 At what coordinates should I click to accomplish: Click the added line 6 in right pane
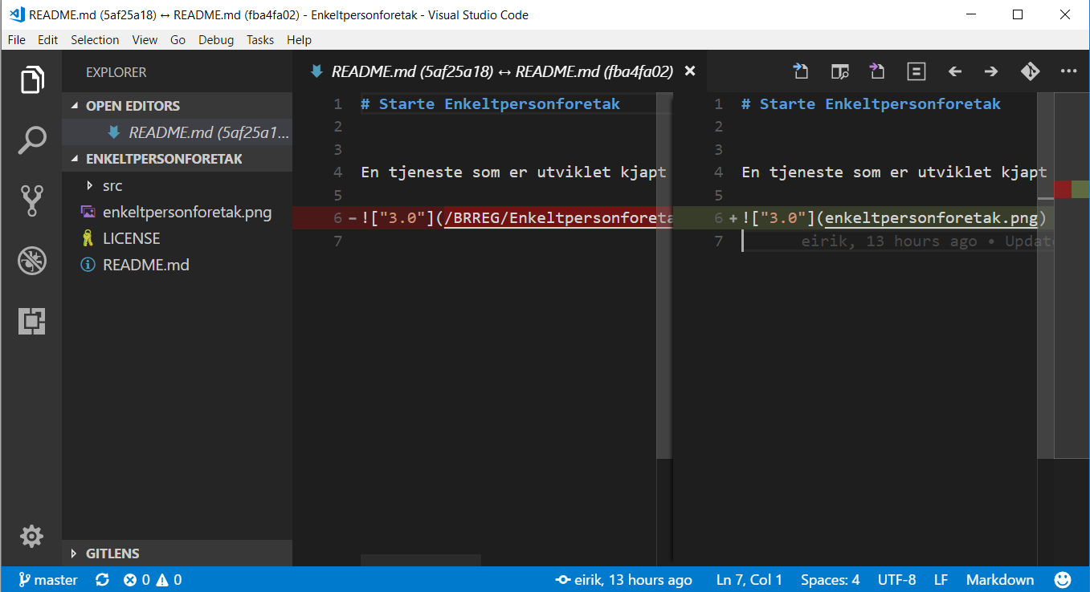863,218
